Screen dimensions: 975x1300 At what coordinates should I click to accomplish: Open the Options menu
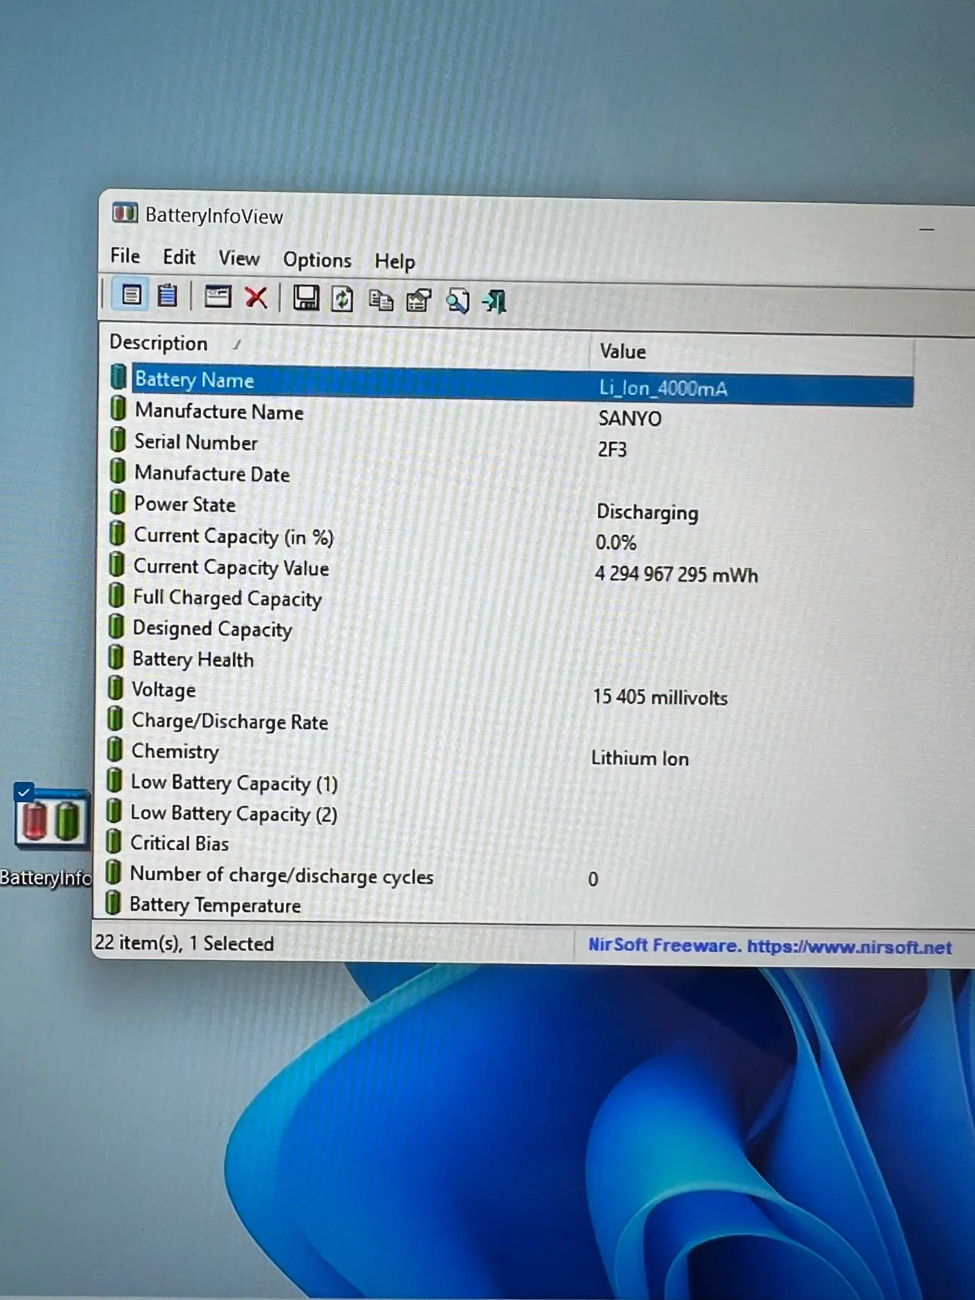click(x=317, y=261)
